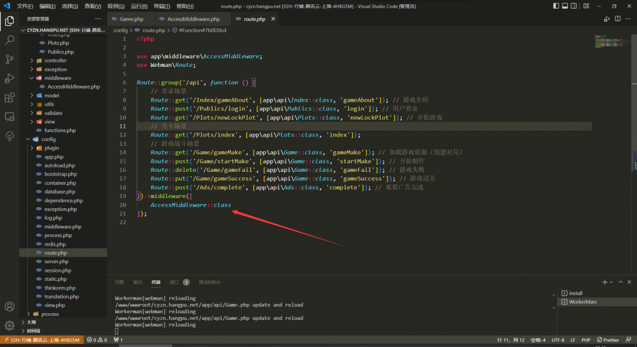The height and width of the screenshot is (347, 637).
Task: Show errors and warnings count in status bar
Action: 97,340
